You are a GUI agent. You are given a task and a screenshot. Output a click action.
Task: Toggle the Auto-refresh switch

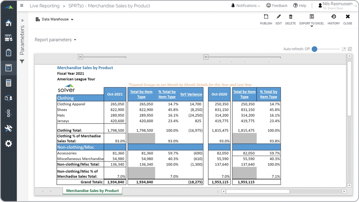(x=314, y=49)
